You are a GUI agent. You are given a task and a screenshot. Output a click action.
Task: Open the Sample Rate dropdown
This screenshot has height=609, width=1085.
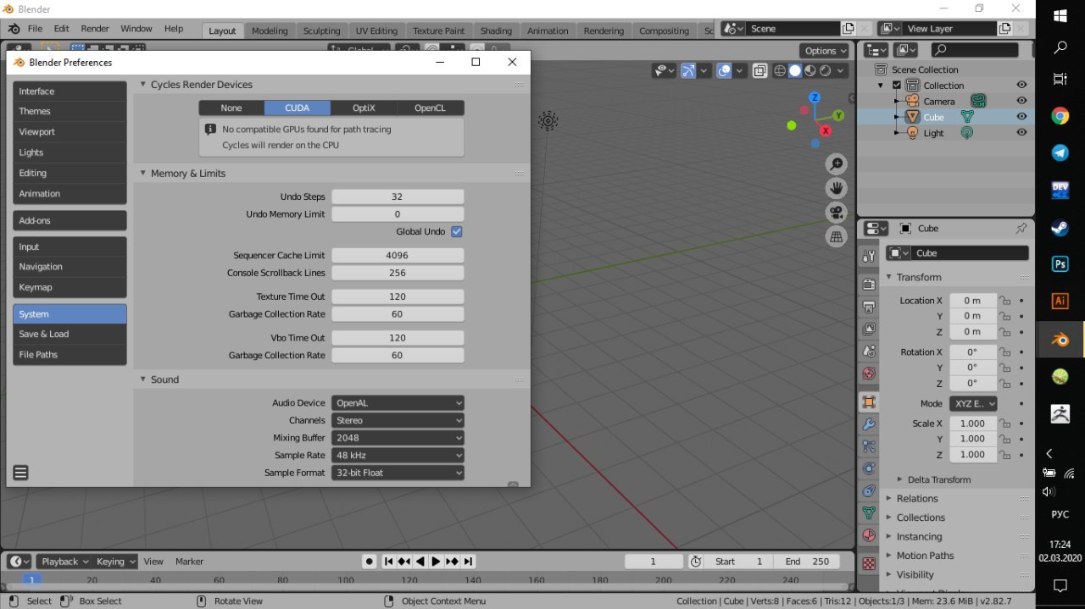pyautogui.click(x=398, y=456)
